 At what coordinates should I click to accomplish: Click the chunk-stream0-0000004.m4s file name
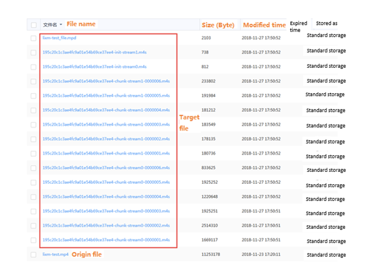point(106,197)
